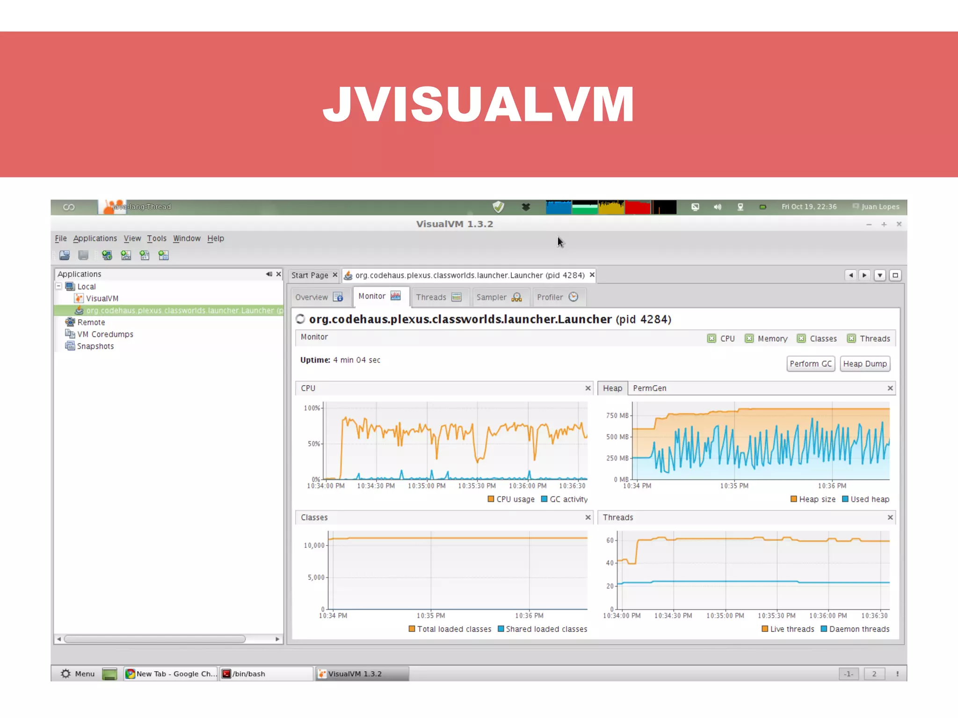Click the Perform GC button
Screen dimensions: 958x718
(811, 364)
